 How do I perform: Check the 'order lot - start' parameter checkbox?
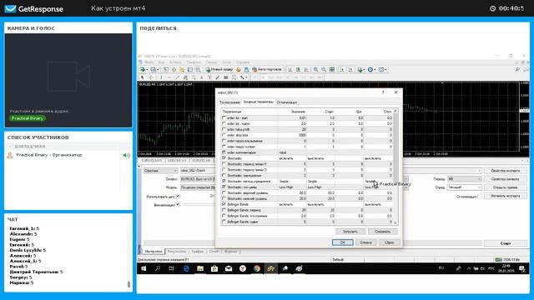224,117
